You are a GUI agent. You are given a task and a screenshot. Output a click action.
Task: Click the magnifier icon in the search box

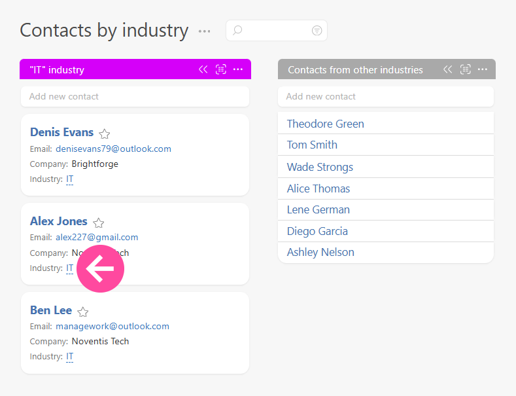tap(237, 31)
